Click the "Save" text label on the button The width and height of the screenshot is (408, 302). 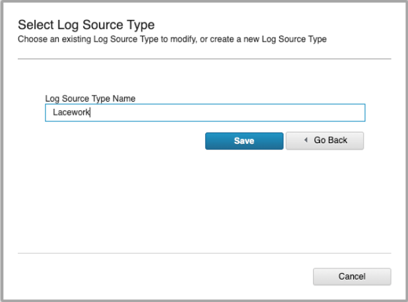(x=244, y=141)
